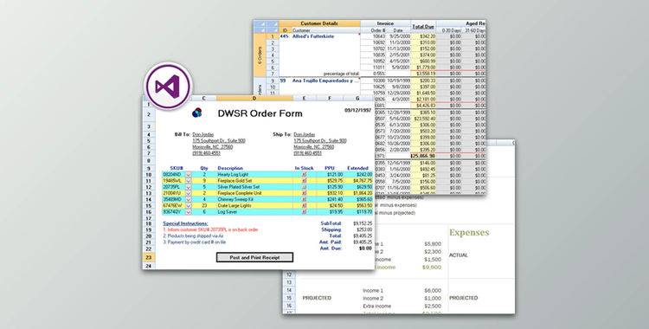Screen dimensions: 649x329
Task: Click Bill To phone number (919) 460-4551
Action: pyautogui.click(x=206, y=153)
